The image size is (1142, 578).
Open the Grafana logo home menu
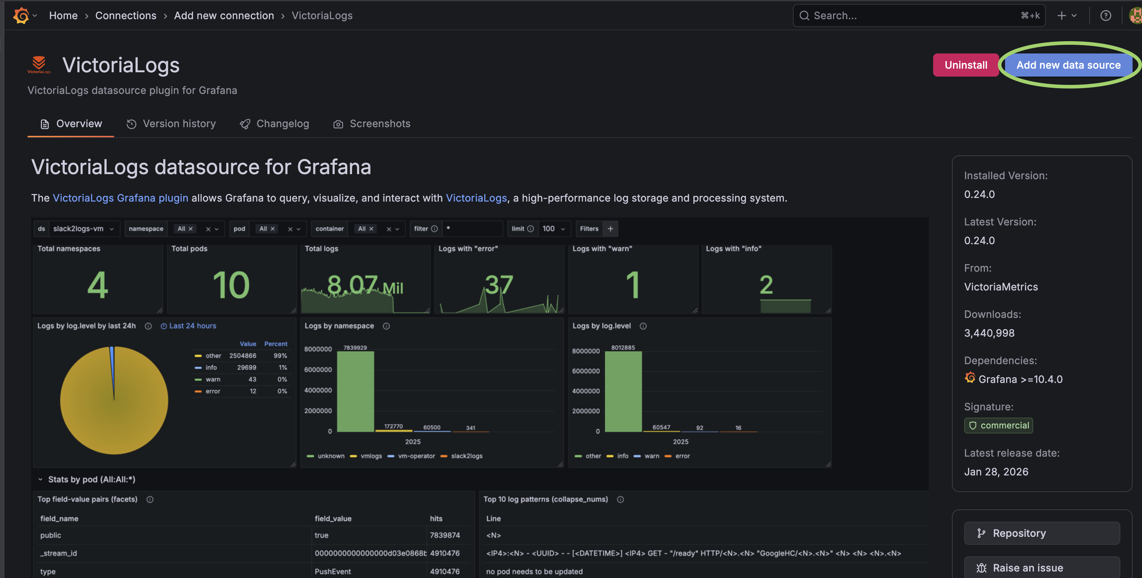click(24, 16)
